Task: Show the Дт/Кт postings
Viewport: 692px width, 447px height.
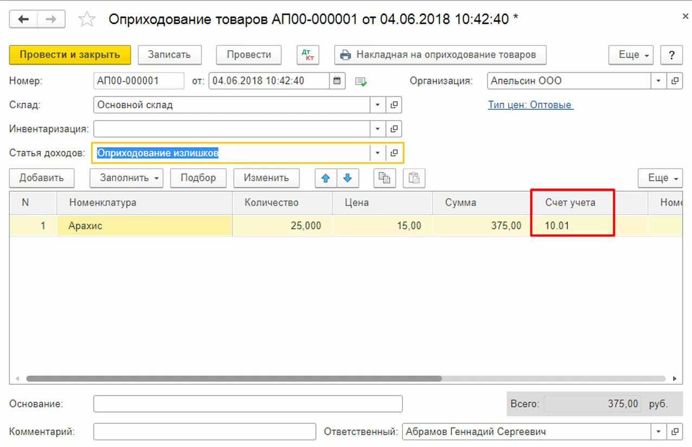Action: click(x=308, y=55)
